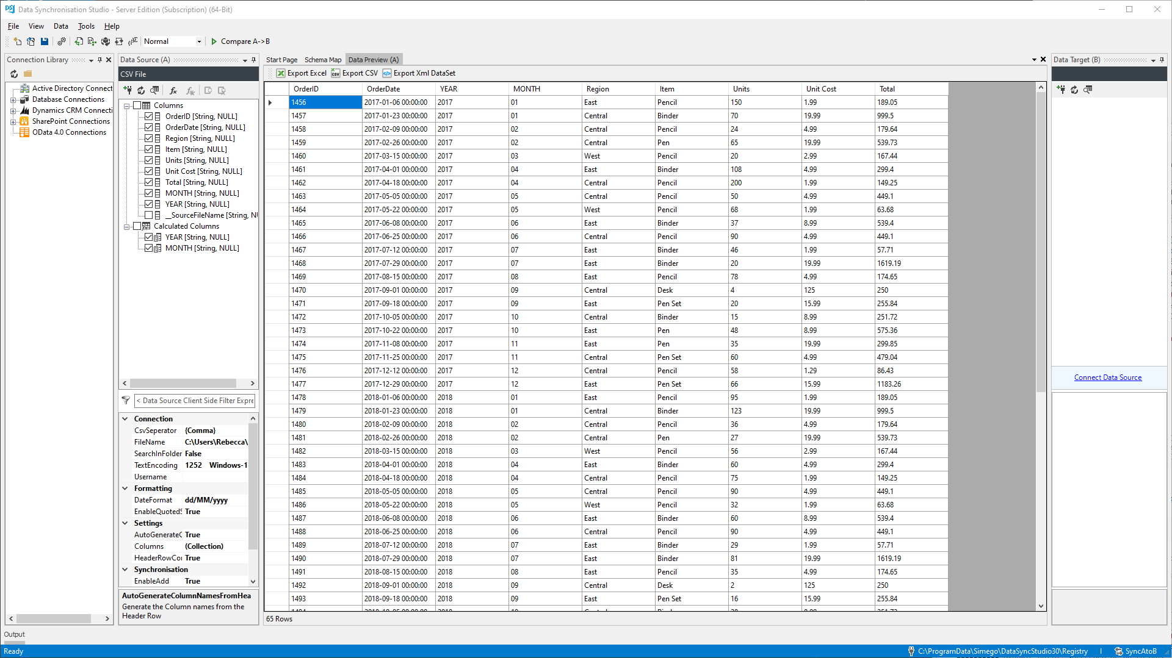Collapse the Connection property group

tap(125, 419)
